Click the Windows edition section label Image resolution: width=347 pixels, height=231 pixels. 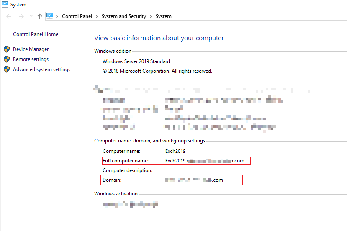pos(113,51)
